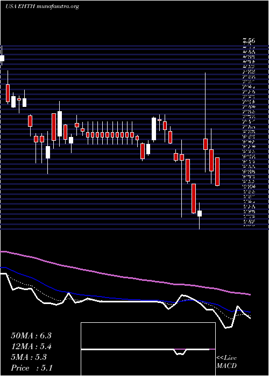Click the pink 50MA line

125,277
